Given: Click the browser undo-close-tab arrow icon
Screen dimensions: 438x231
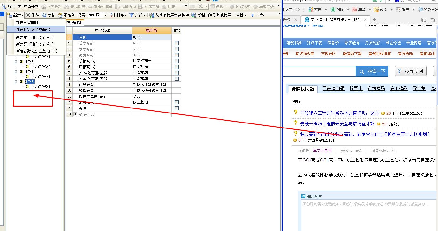Looking at the screenshot, I should 432,20.
